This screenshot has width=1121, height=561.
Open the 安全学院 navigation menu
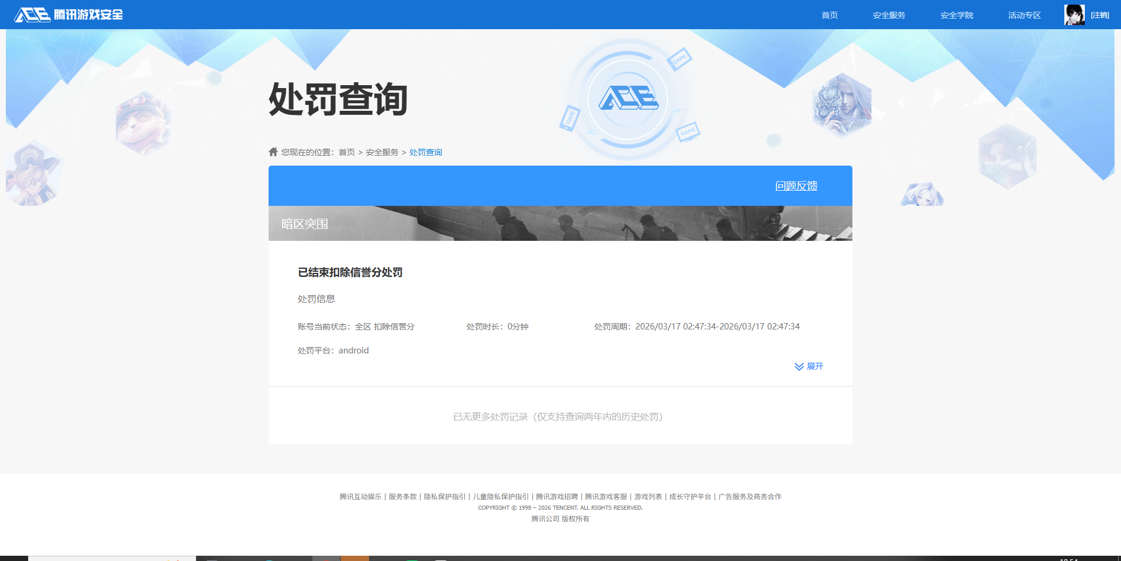tap(956, 15)
